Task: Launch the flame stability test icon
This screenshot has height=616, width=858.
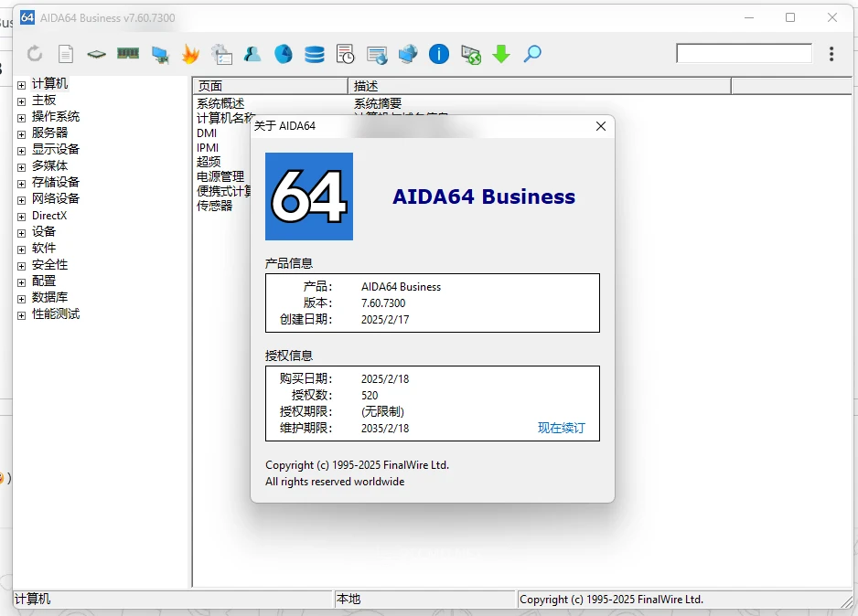Action: [190, 54]
